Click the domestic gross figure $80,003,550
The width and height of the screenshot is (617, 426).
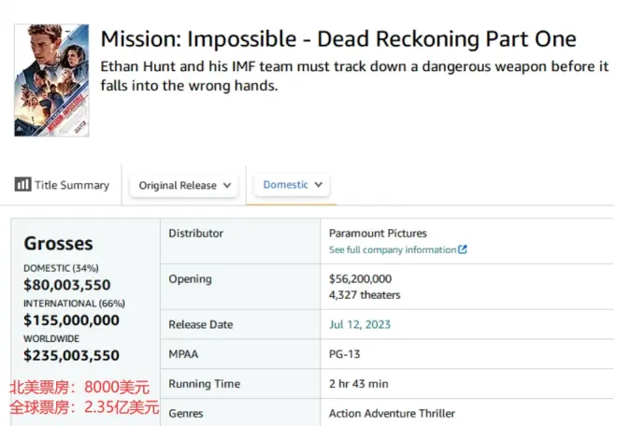pyautogui.click(x=67, y=286)
